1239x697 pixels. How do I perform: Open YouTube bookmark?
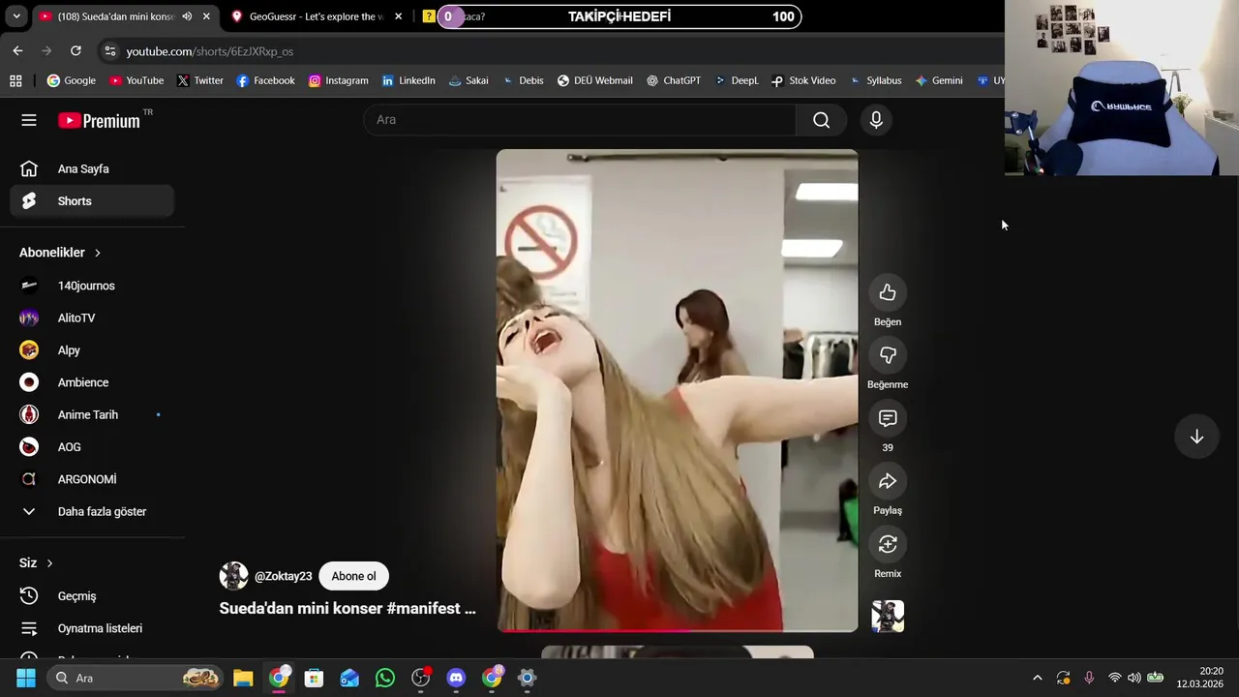tap(136, 80)
